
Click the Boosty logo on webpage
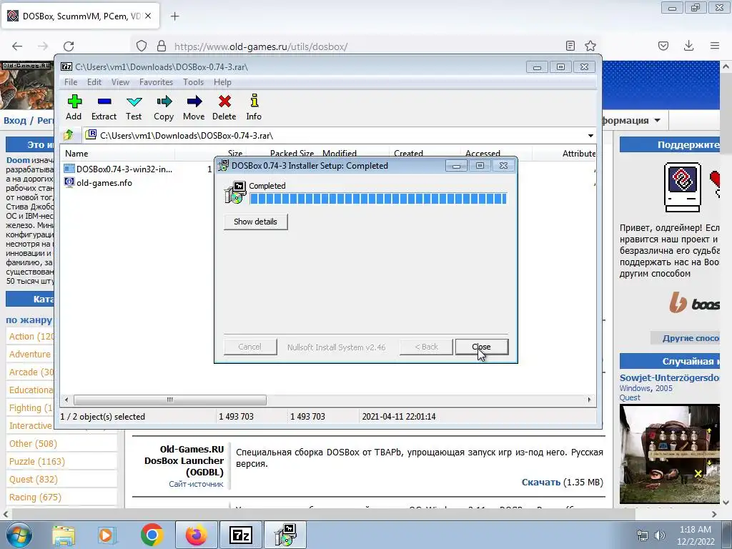pos(694,303)
